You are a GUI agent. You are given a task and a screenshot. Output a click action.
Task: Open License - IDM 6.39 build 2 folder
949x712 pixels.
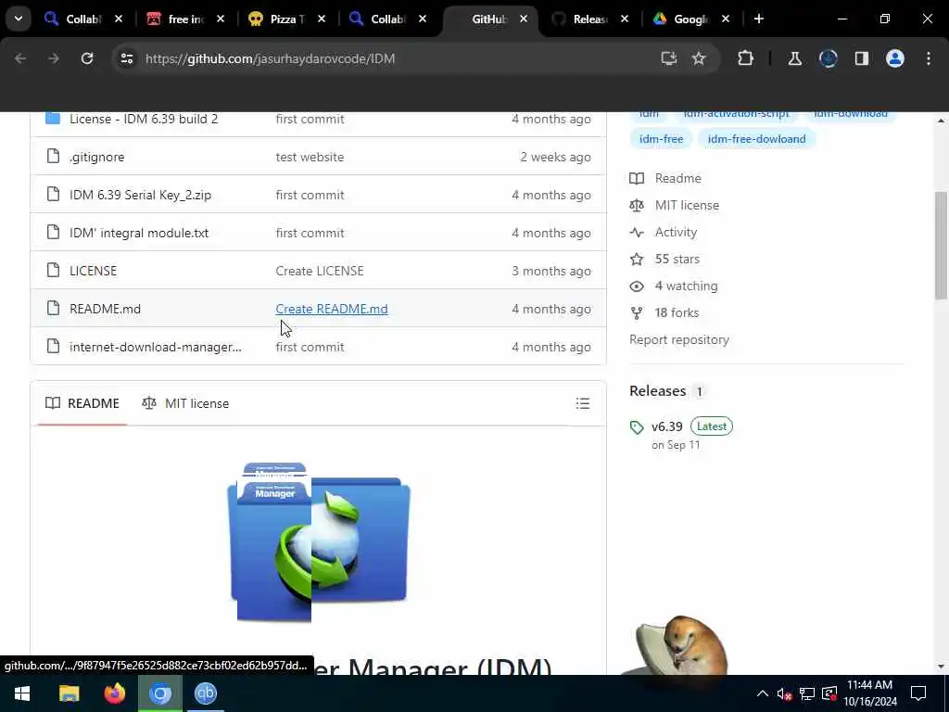144,119
